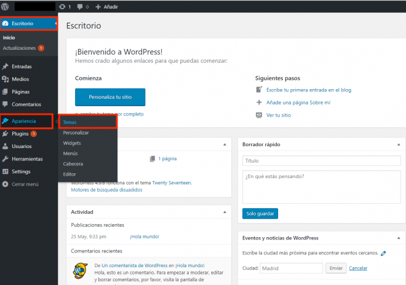Open the Twenty Seventeen theme link
This screenshot has height=285, width=406.
pos(172,183)
